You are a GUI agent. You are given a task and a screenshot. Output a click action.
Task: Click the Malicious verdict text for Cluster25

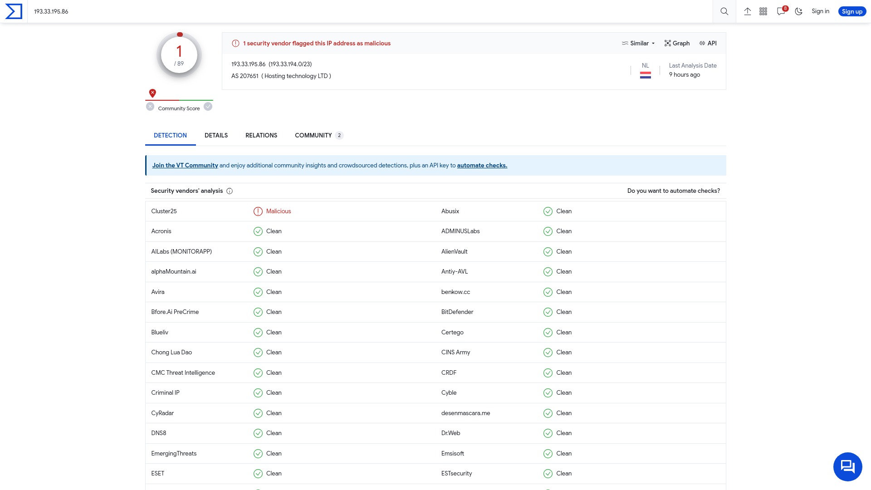coord(279,211)
